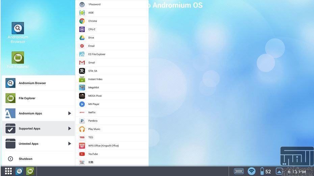
Task: Select the "YouTube" app name
Action: pyautogui.click(x=93, y=154)
